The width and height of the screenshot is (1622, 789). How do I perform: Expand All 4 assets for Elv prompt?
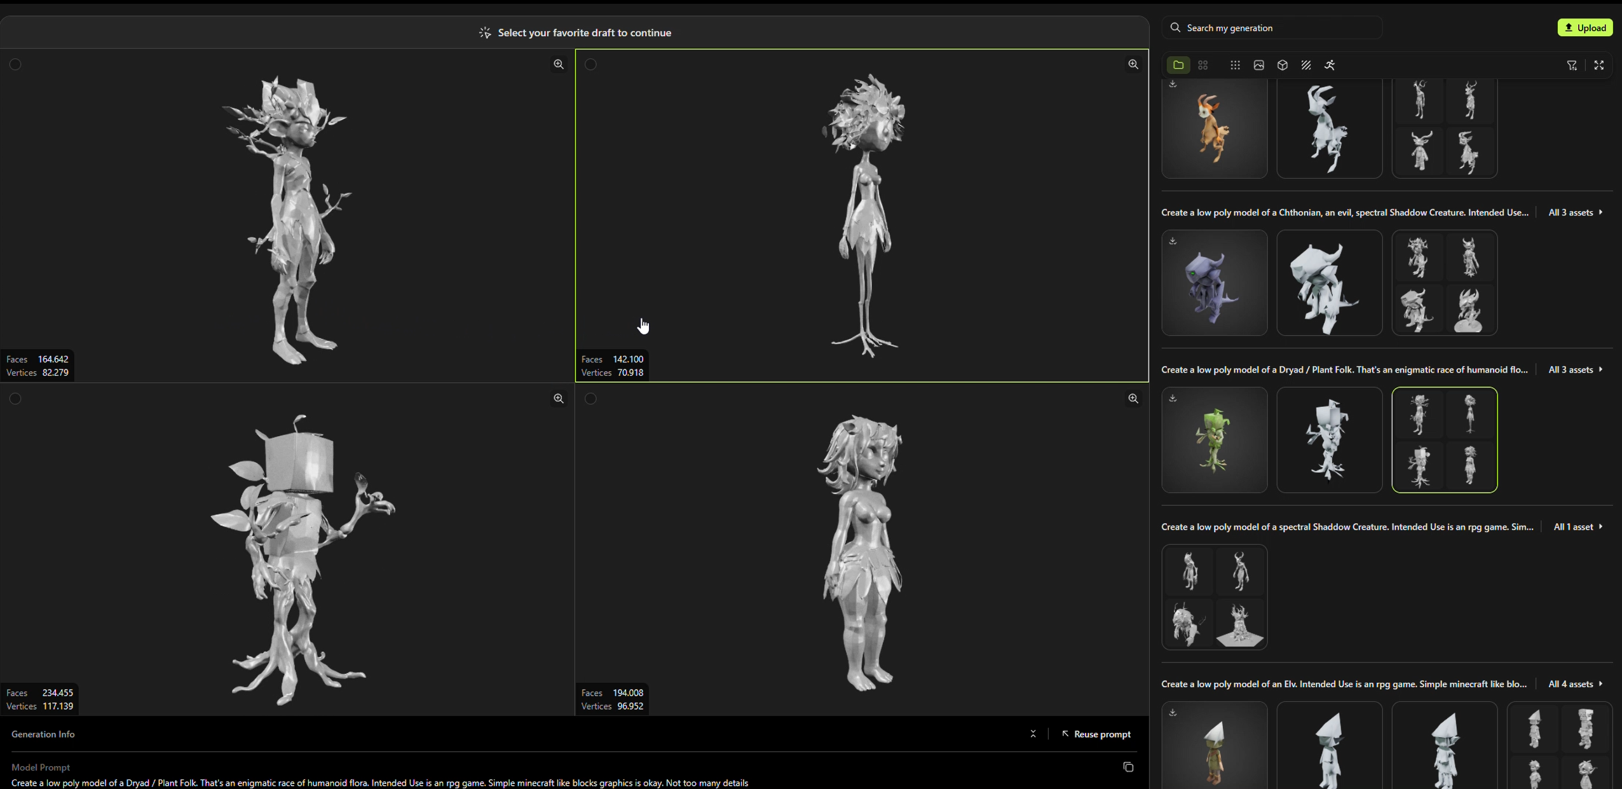1575,684
